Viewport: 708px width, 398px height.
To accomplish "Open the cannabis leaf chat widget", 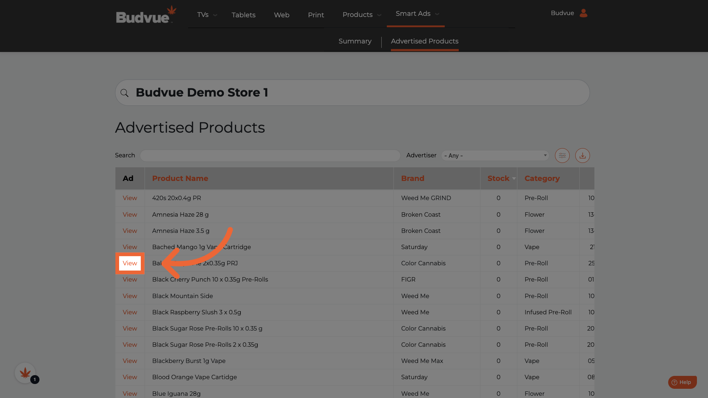I will (25, 373).
